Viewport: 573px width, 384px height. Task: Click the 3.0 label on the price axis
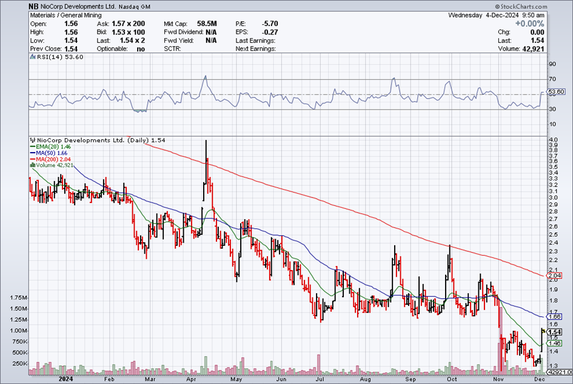click(553, 198)
